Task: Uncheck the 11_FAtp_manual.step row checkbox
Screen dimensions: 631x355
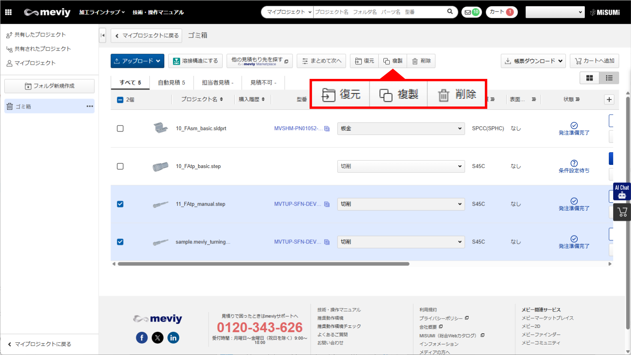Action: pyautogui.click(x=120, y=204)
